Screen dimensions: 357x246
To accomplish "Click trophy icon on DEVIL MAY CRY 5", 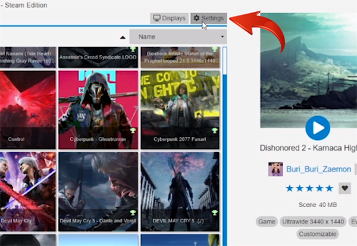I will click(x=214, y=213).
